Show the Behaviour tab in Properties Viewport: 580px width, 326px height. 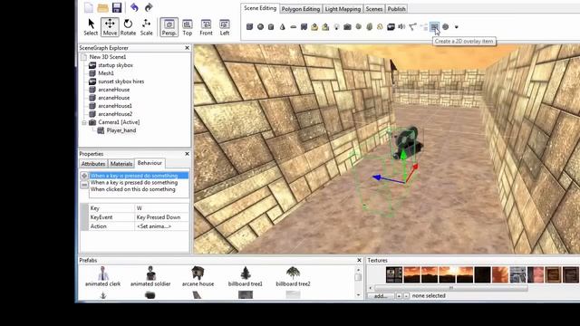pos(150,163)
